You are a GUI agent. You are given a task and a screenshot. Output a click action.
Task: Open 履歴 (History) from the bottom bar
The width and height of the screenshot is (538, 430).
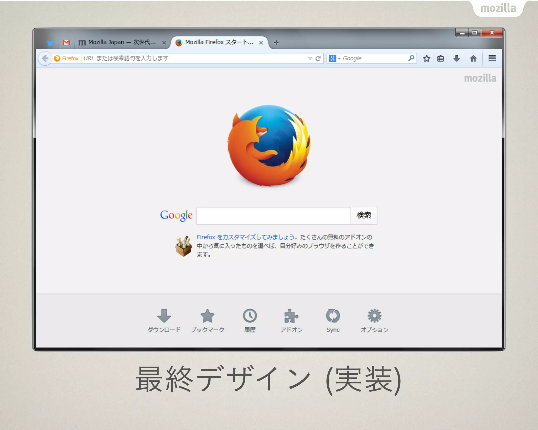250,321
